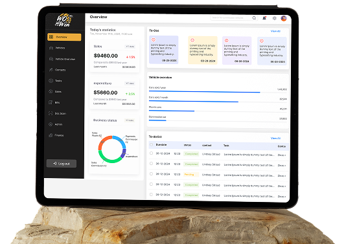Log out using the Log out button

(x=62, y=164)
